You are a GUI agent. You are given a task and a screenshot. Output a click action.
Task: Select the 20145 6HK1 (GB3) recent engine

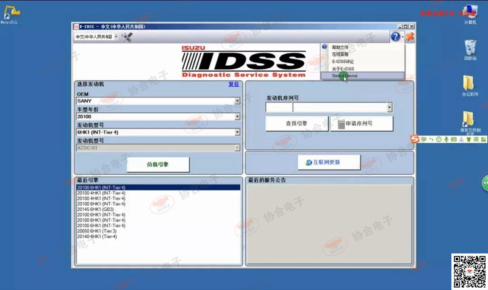159,209
